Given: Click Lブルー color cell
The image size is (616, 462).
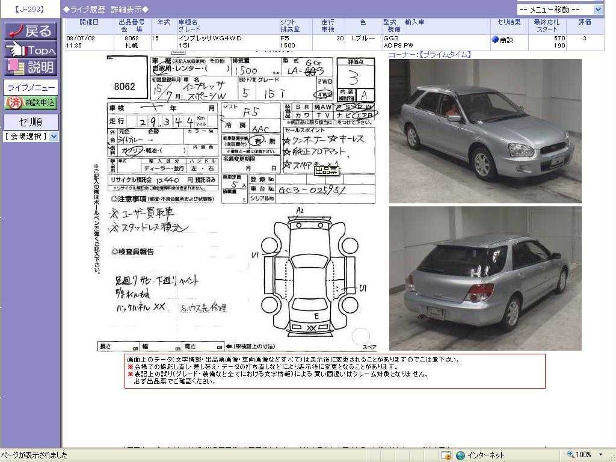Looking at the screenshot, I should point(363,38).
